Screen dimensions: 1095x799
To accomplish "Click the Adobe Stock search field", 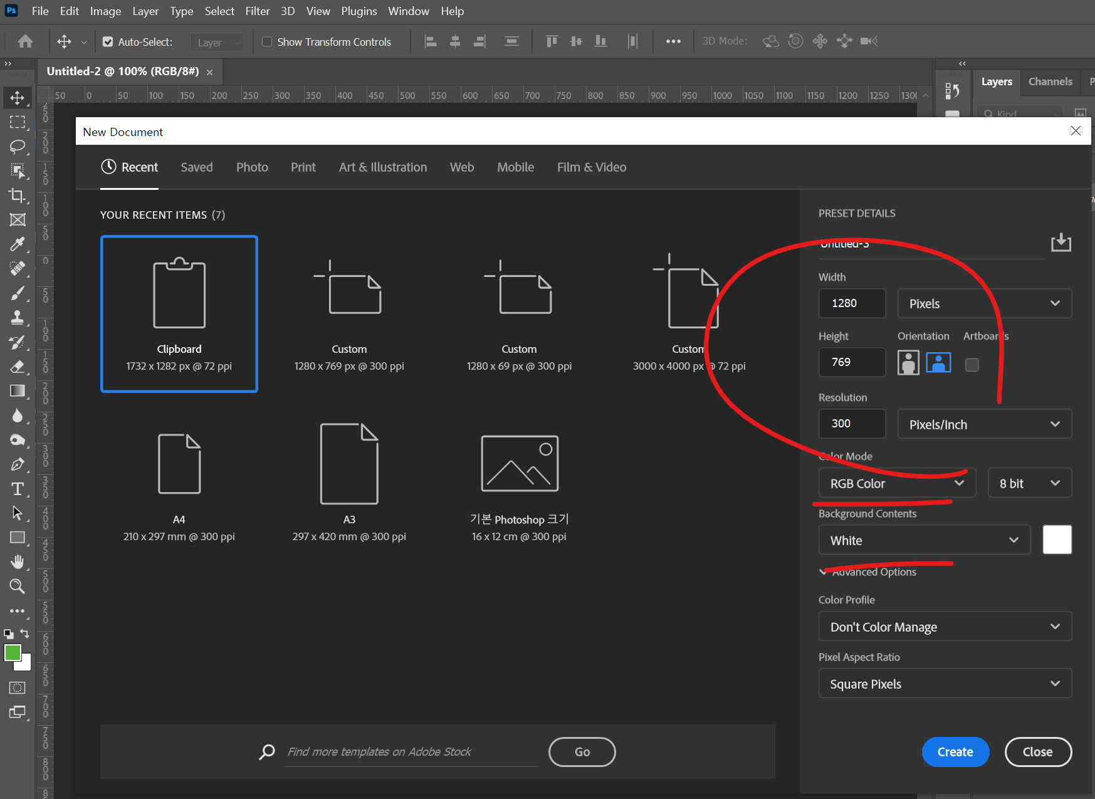I will (x=411, y=751).
